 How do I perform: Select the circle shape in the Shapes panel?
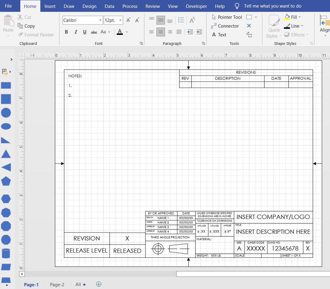6,113
